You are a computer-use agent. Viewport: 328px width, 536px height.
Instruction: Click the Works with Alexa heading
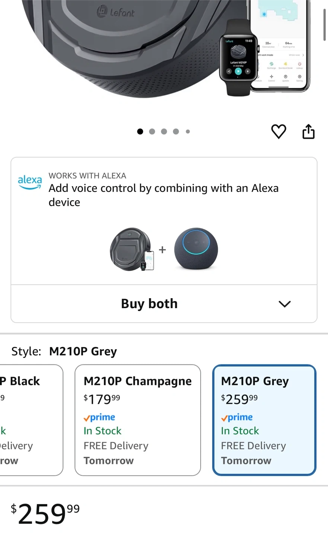tap(87, 176)
